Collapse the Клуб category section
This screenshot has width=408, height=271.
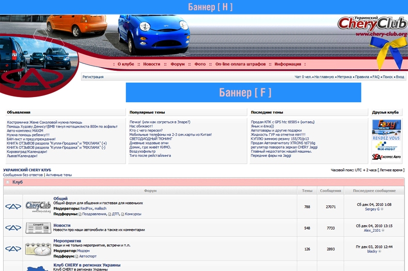8,182
